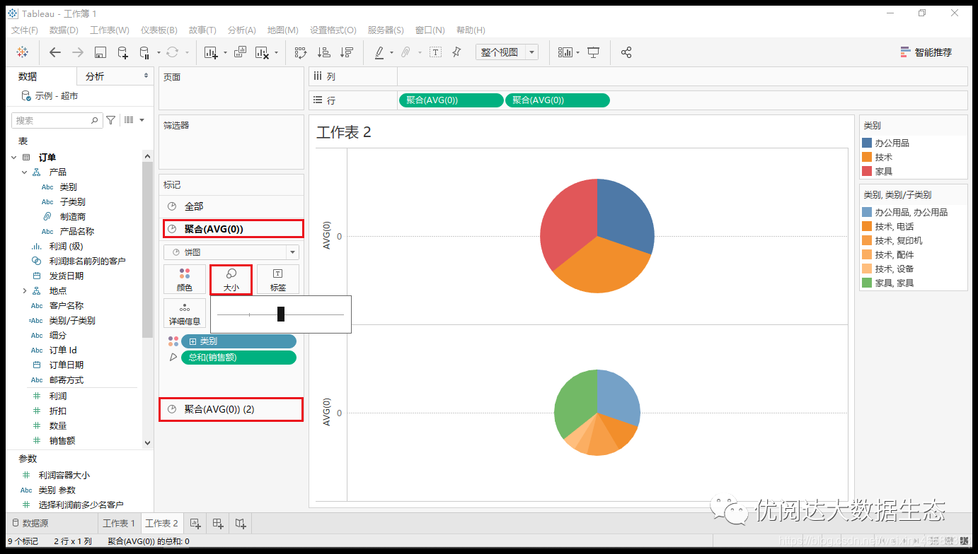Open the 文件(F) menu

[x=25, y=30]
